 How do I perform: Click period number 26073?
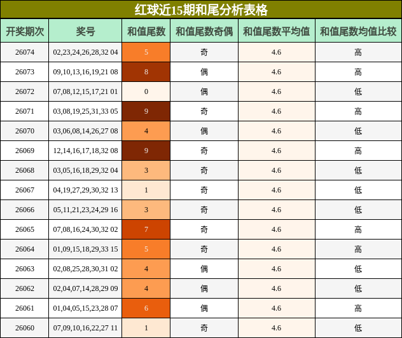[x=25, y=72]
